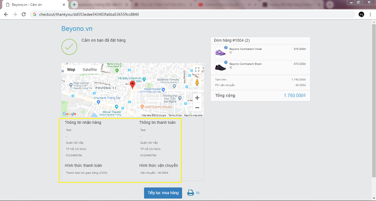Switch map to Satellite view

[x=90, y=70]
